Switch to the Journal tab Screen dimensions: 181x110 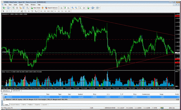44,105
